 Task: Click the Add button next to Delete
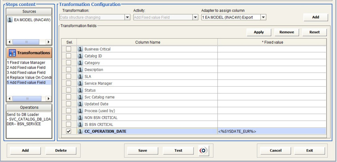[25, 150]
